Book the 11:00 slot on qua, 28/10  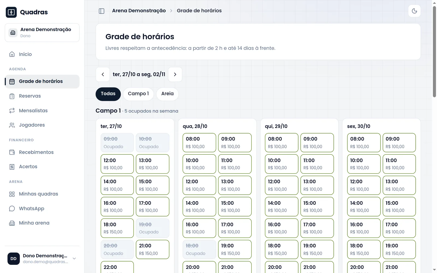pyautogui.click(x=235, y=164)
